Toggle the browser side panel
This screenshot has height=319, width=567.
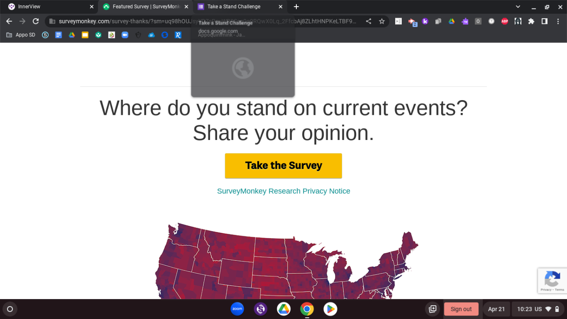point(544,21)
